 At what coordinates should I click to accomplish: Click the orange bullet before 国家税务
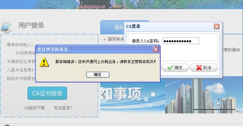coord(104,39)
